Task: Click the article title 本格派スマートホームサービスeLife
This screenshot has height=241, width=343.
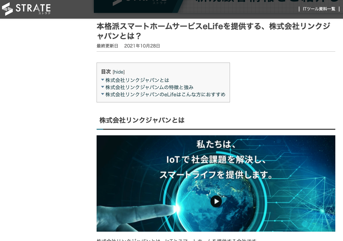Action: click(x=213, y=31)
